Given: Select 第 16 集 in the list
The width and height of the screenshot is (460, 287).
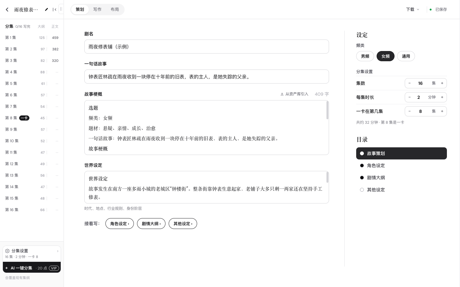Looking at the screenshot, I should 32,210.
